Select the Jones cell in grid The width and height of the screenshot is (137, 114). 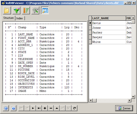point(109,28)
